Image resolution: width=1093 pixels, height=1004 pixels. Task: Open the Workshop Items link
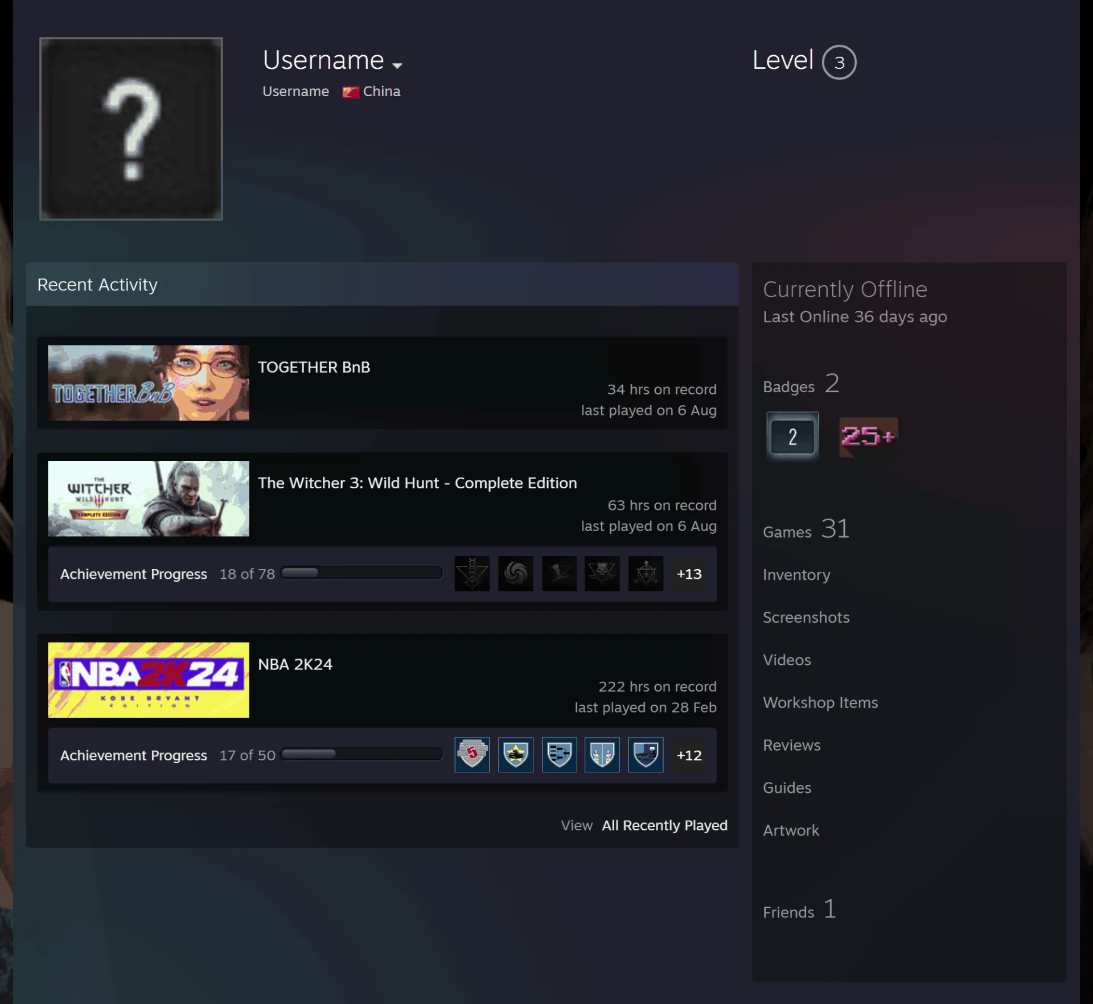(x=820, y=703)
